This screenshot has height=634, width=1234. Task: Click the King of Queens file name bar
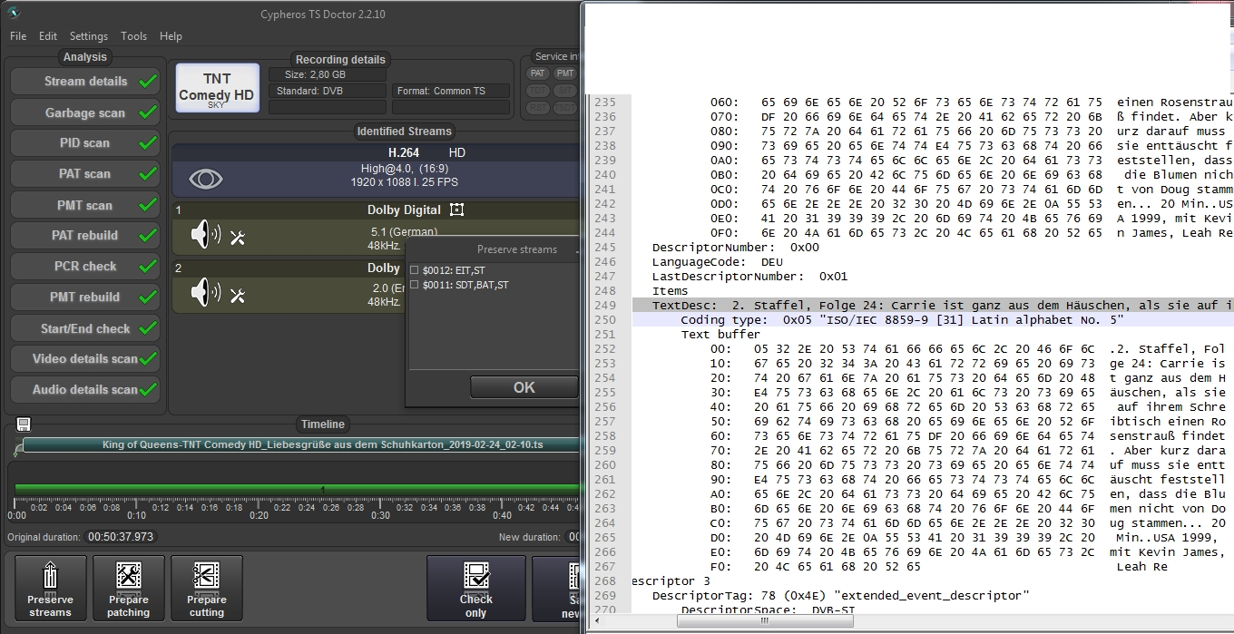point(300,445)
